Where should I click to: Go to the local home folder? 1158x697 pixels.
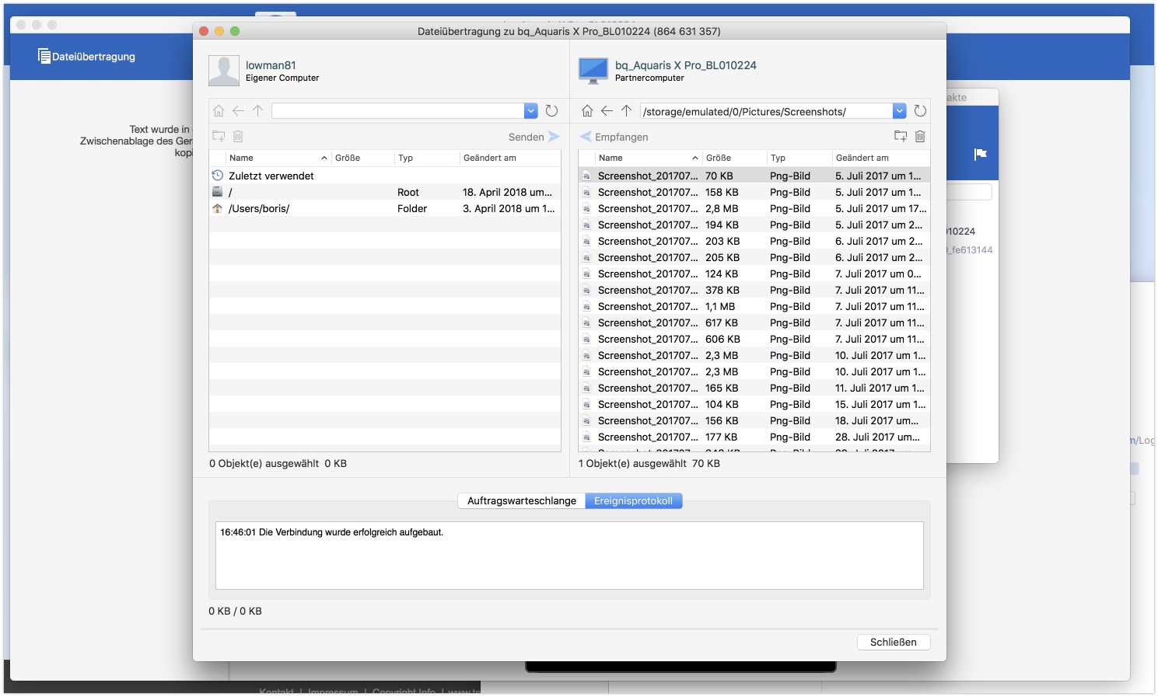tap(219, 111)
